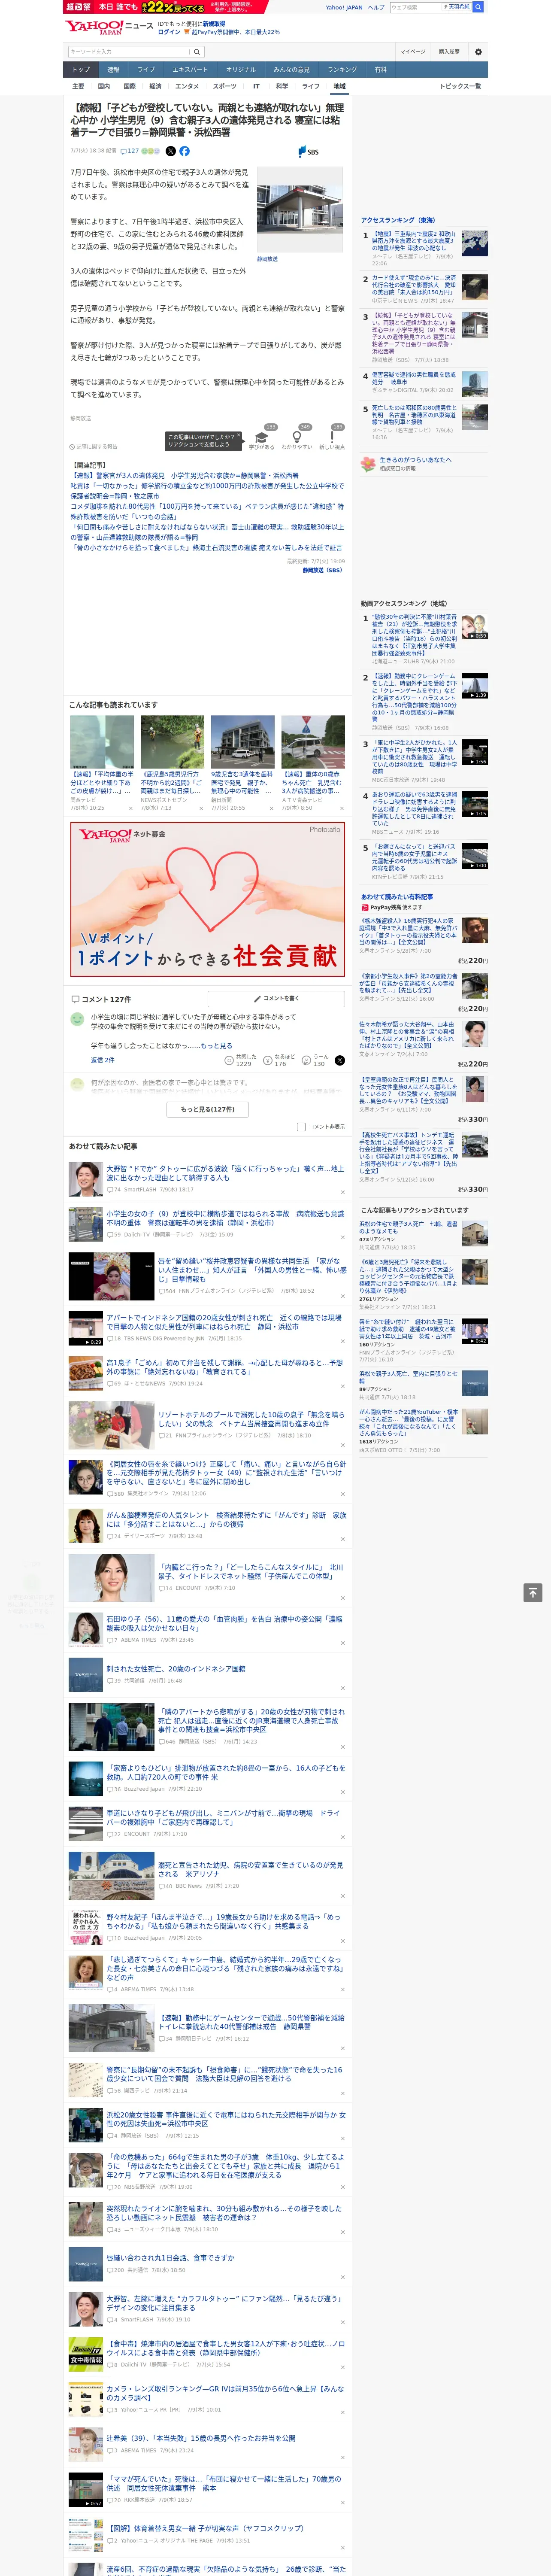Viewport: 551px width, 2576px height.
Task: Click コメントを書く button
Action: click(276, 998)
